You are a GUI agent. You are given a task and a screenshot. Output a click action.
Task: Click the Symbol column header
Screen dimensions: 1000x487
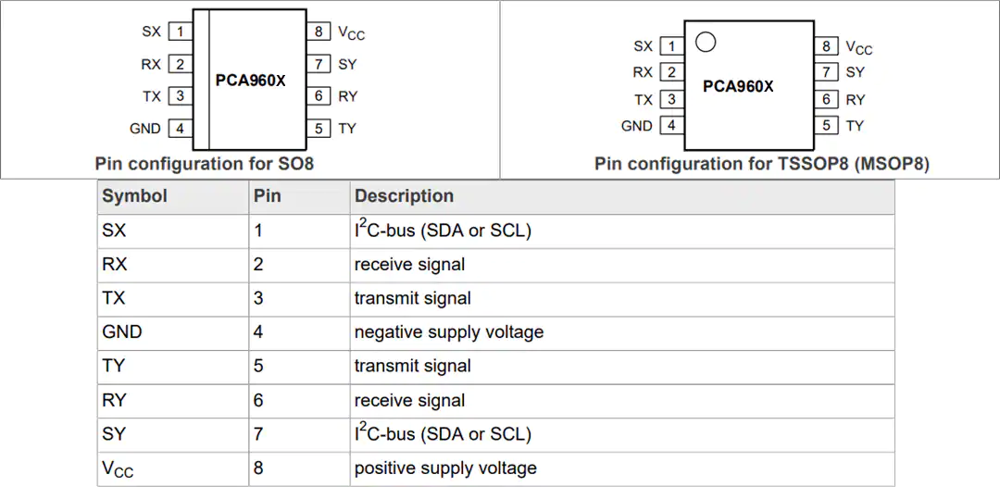(x=134, y=195)
